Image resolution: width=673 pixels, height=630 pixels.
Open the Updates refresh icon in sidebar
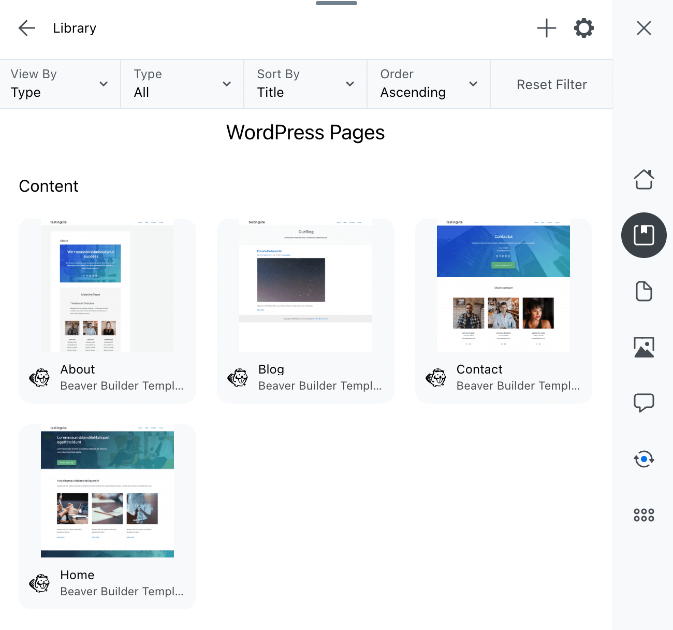pos(643,459)
